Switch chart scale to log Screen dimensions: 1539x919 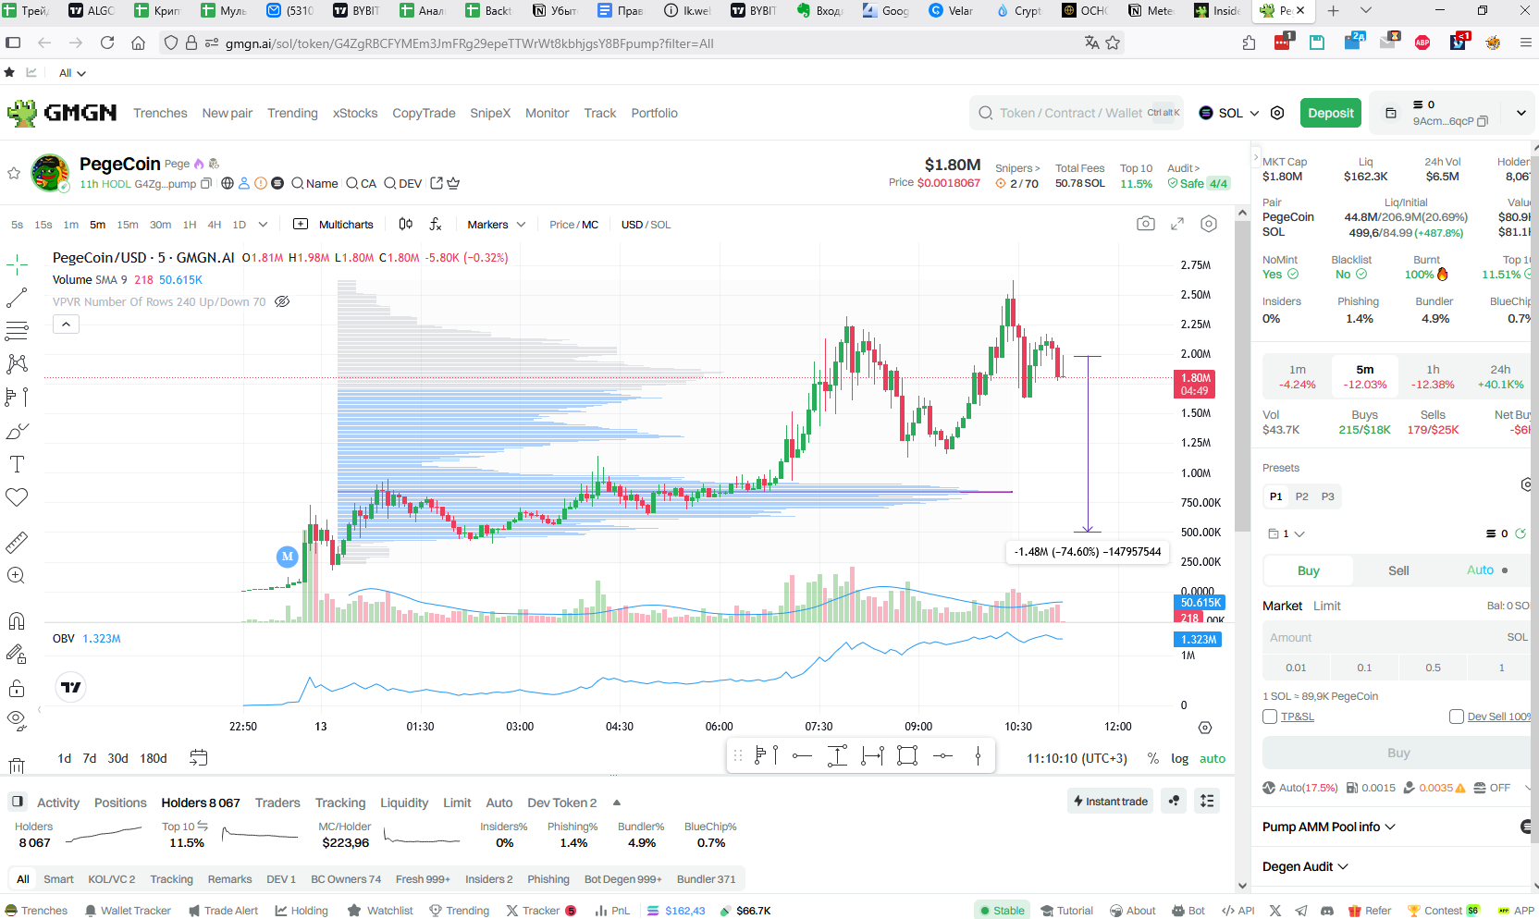pyautogui.click(x=1179, y=758)
